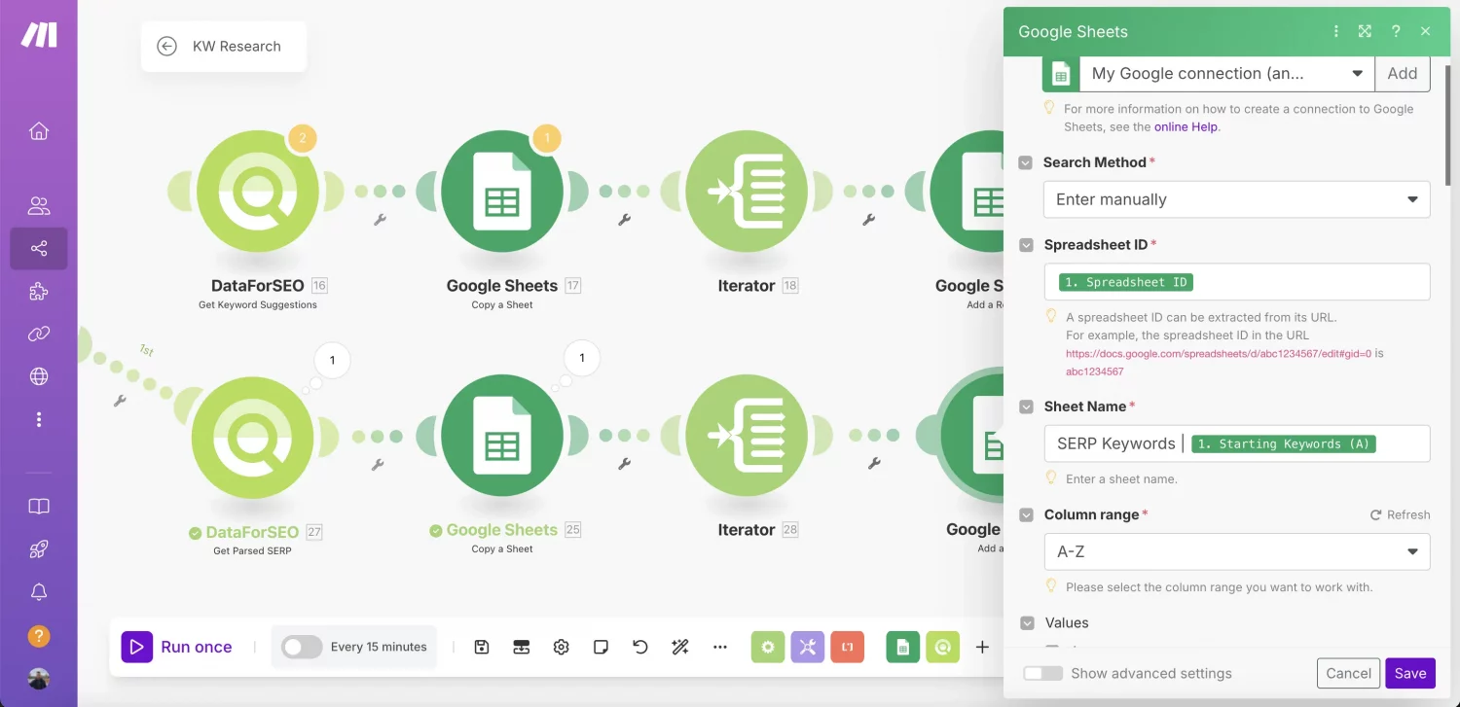Open the Column range A-Z dropdown

click(x=1236, y=551)
